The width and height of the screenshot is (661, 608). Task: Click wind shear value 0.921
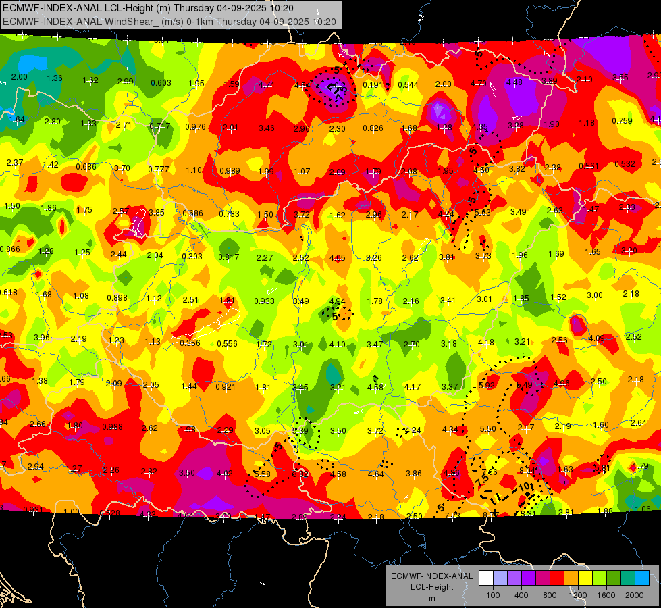(226, 386)
